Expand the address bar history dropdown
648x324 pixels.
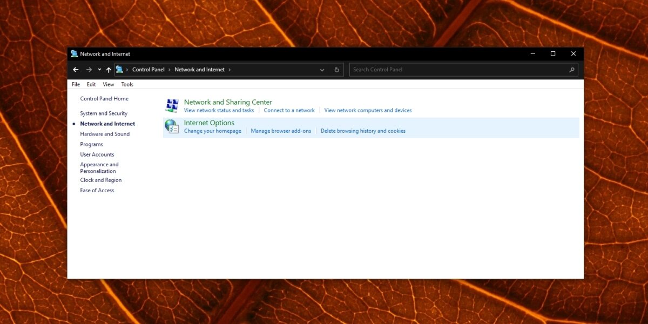click(x=322, y=70)
